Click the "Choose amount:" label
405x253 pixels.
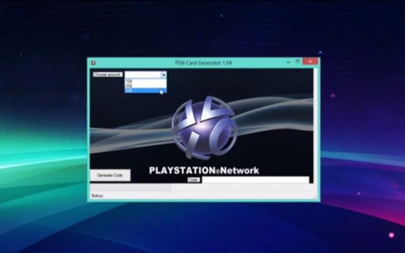coord(108,74)
